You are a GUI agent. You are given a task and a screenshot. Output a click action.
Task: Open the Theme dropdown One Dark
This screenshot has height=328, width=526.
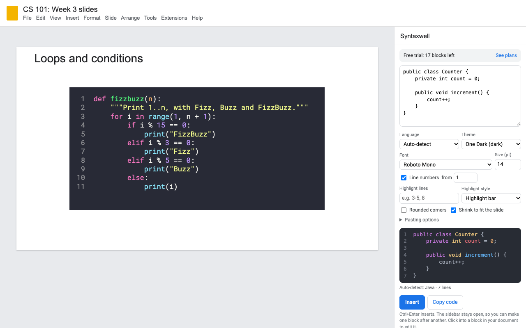click(x=491, y=144)
